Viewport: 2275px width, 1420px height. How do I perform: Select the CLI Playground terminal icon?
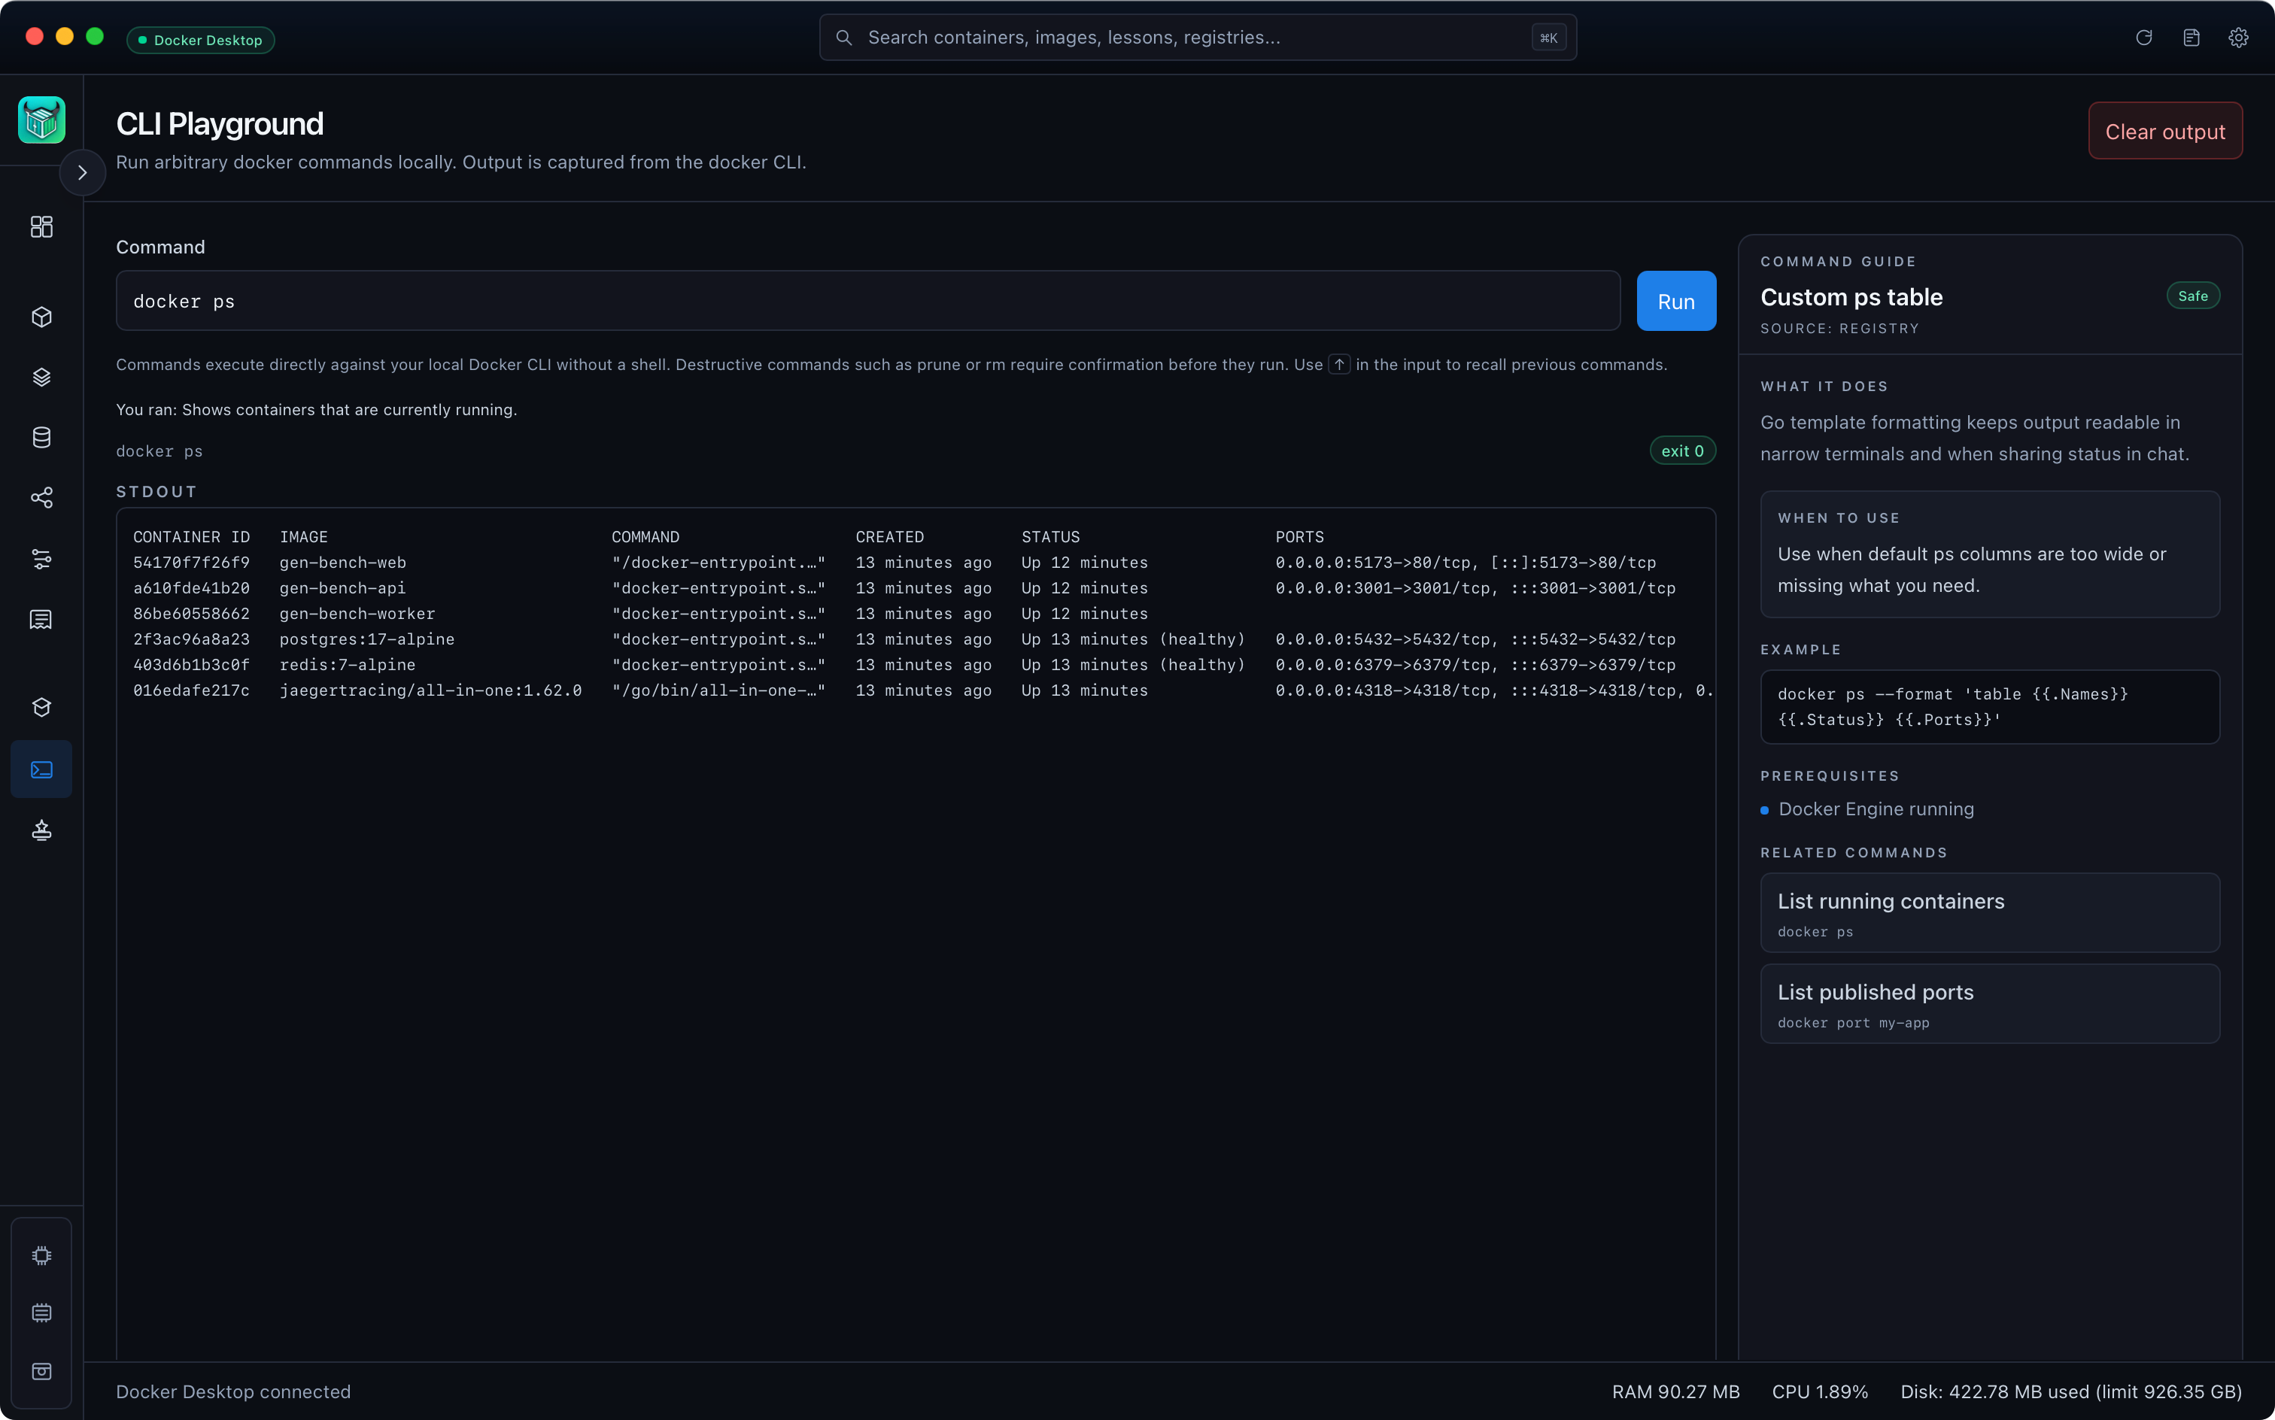(x=41, y=769)
